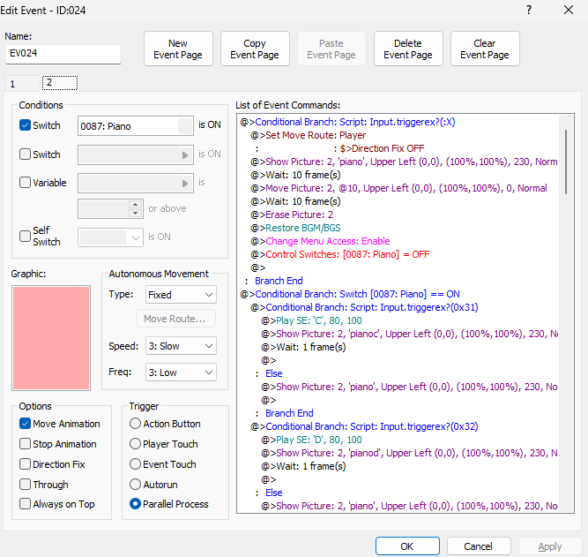Expand the Speed dropdown
Image resolution: width=588 pixels, height=557 pixels.
point(181,346)
